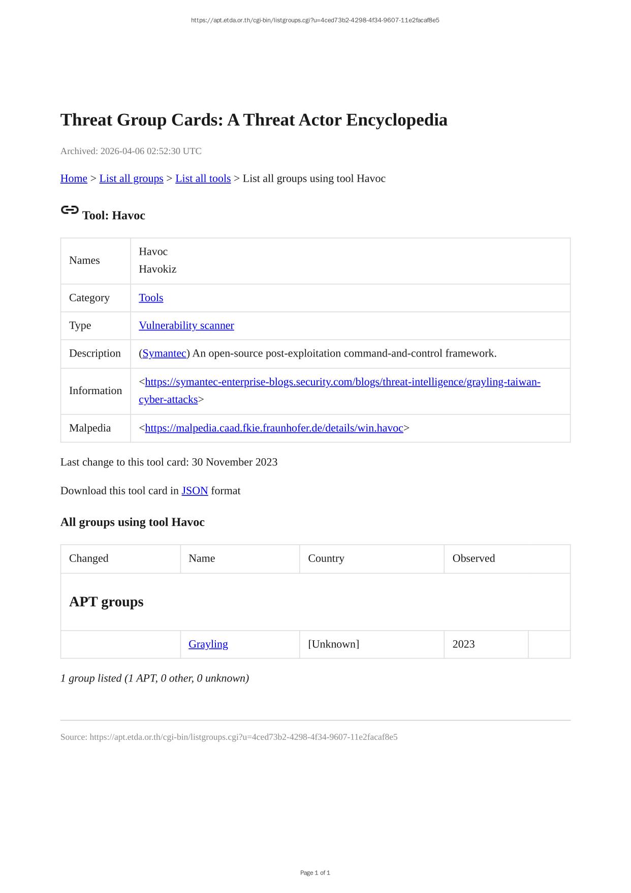The image size is (631, 893).
Task: Navigate to List all tools breadcrumb
Action: [x=203, y=178]
